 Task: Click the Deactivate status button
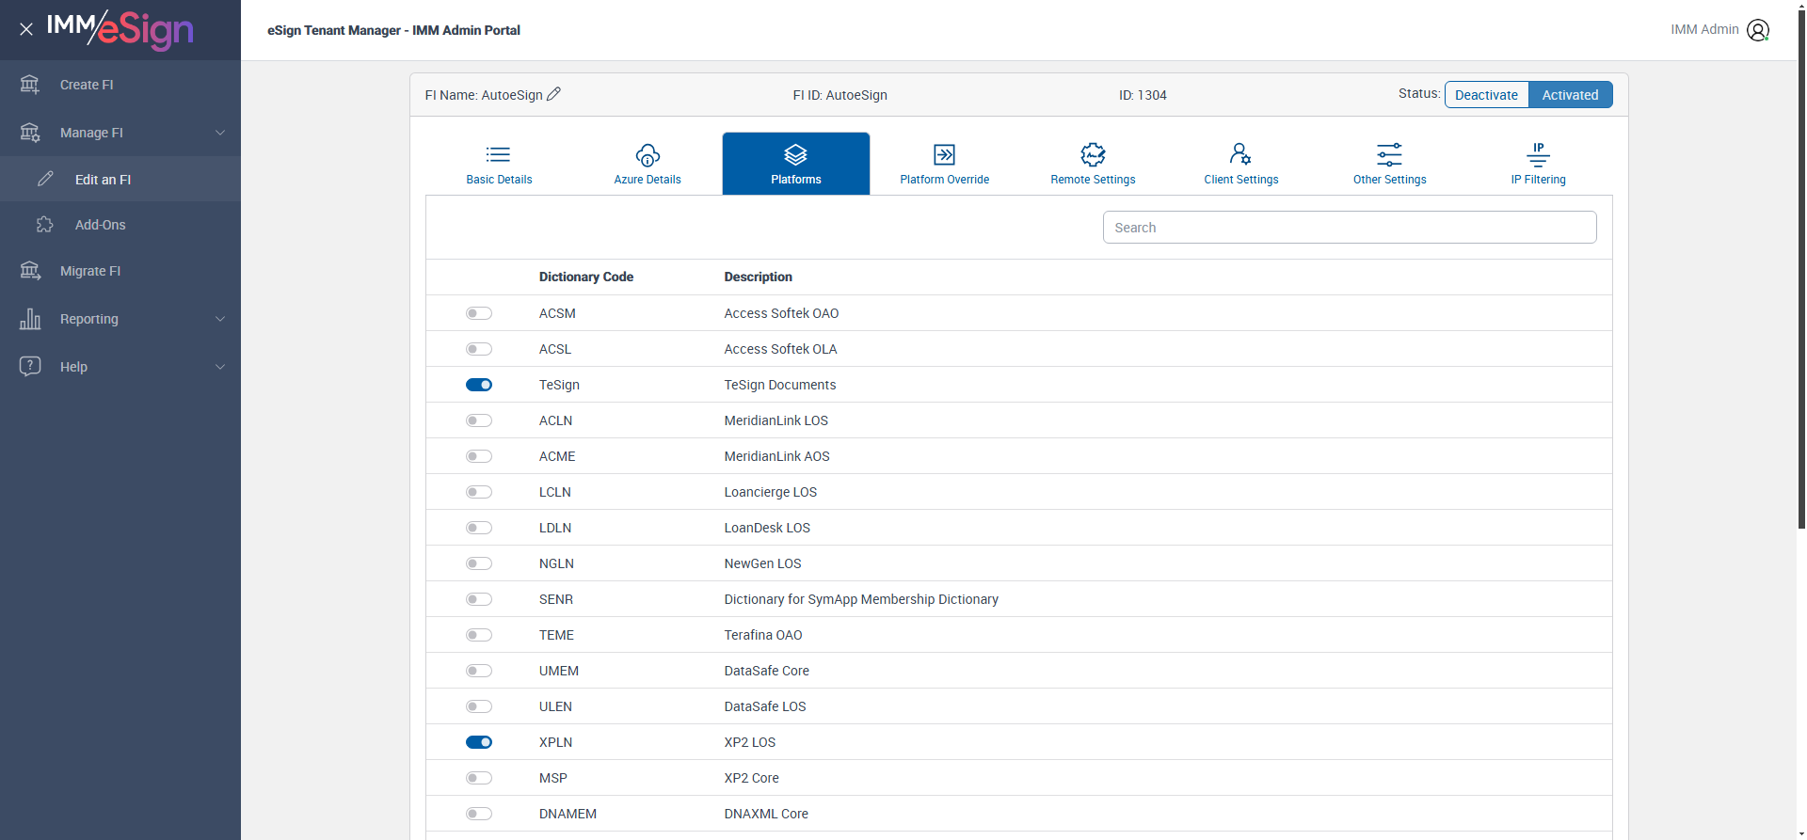[x=1486, y=95]
